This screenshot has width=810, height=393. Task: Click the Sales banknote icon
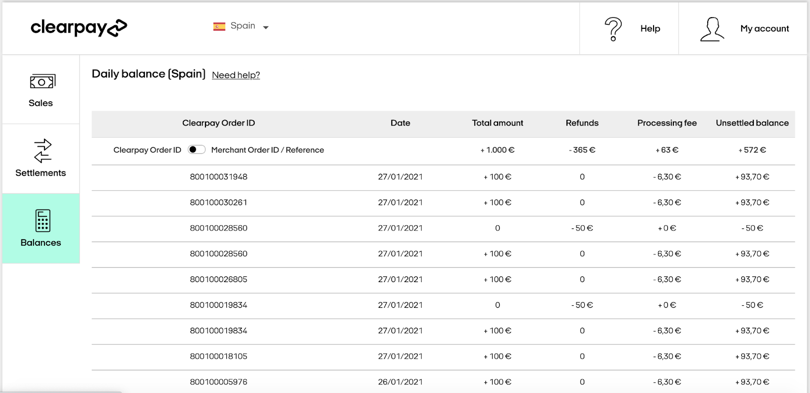coord(43,82)
